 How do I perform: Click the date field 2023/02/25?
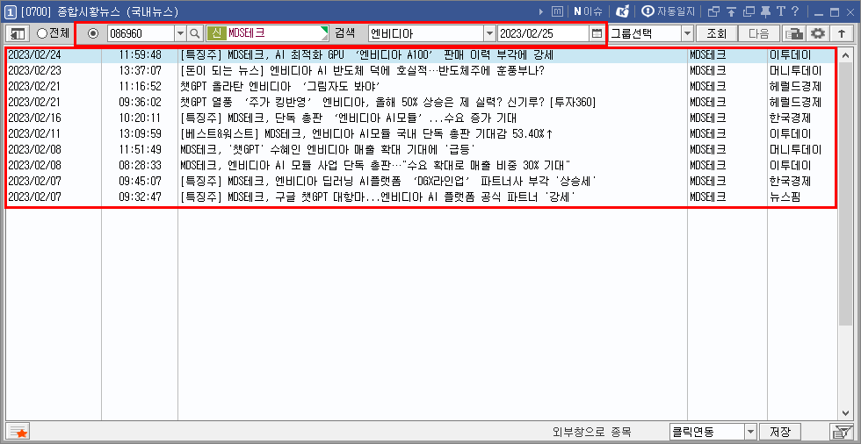(x=544, y=33)
